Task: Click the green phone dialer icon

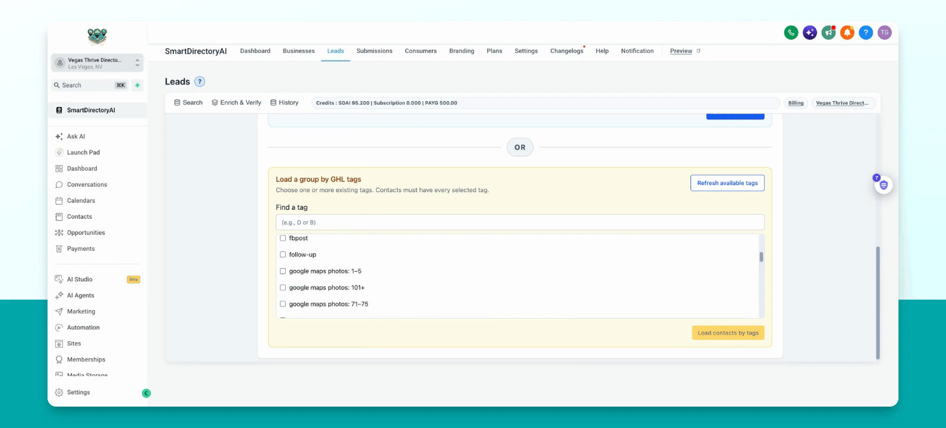Action: 791,33
